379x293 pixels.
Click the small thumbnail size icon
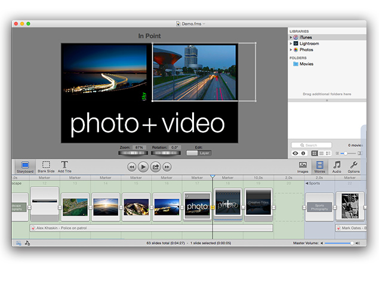[x=337, y=153]
